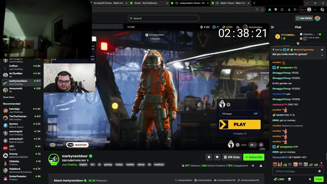
Task: Click the in-game mail envelope icon
Action: (238, 27)
